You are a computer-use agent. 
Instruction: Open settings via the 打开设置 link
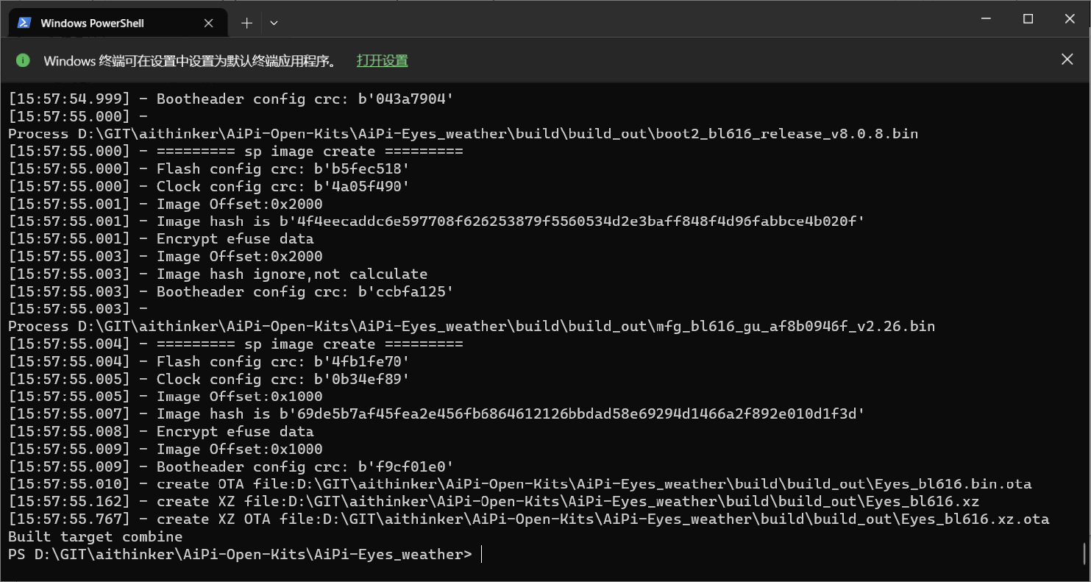click(383, 61)
